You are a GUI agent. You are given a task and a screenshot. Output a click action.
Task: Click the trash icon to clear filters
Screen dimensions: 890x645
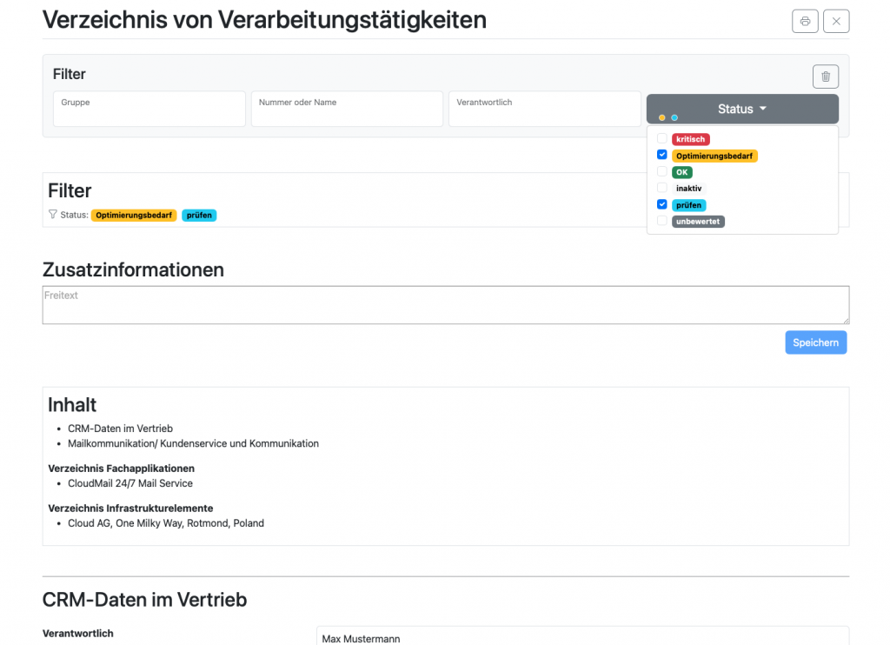tap(826, 76)
